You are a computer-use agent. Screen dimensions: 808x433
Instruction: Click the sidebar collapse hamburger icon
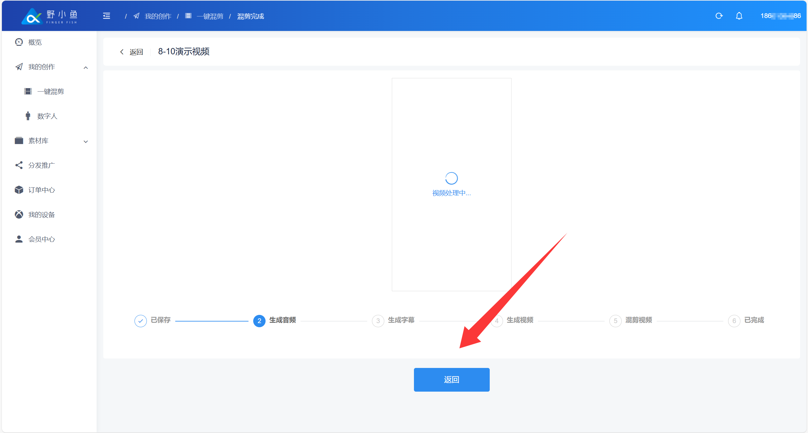click(x=106, y=16)
